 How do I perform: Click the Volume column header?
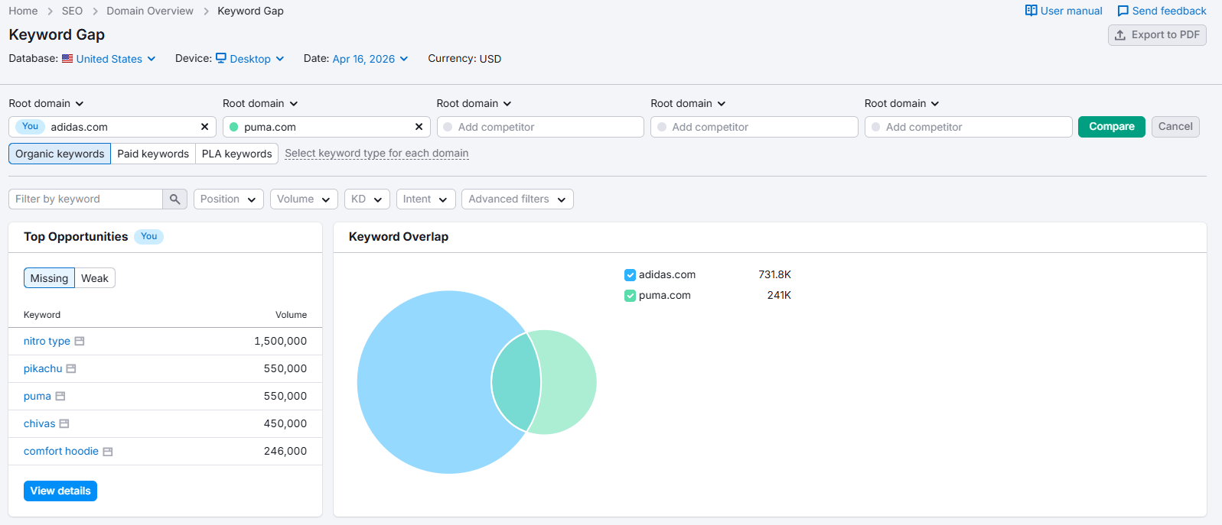291,315
